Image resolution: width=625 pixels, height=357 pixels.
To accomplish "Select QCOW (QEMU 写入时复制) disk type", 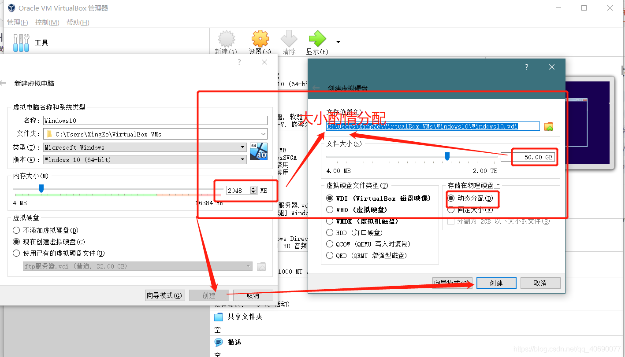I will coord(330,244).
